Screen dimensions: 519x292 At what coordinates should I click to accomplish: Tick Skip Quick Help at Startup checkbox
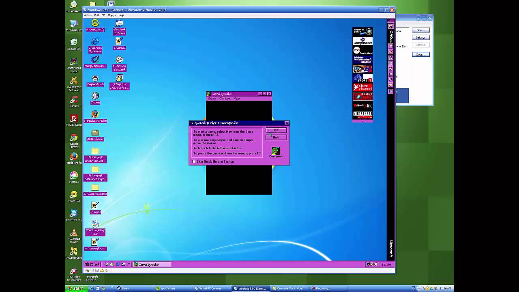pyautogui.click(x=194, y=161)
